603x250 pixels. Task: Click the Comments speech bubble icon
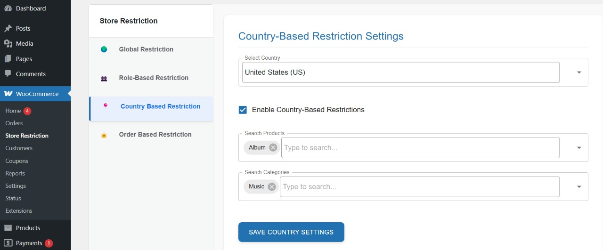click(x=8, y=74)
